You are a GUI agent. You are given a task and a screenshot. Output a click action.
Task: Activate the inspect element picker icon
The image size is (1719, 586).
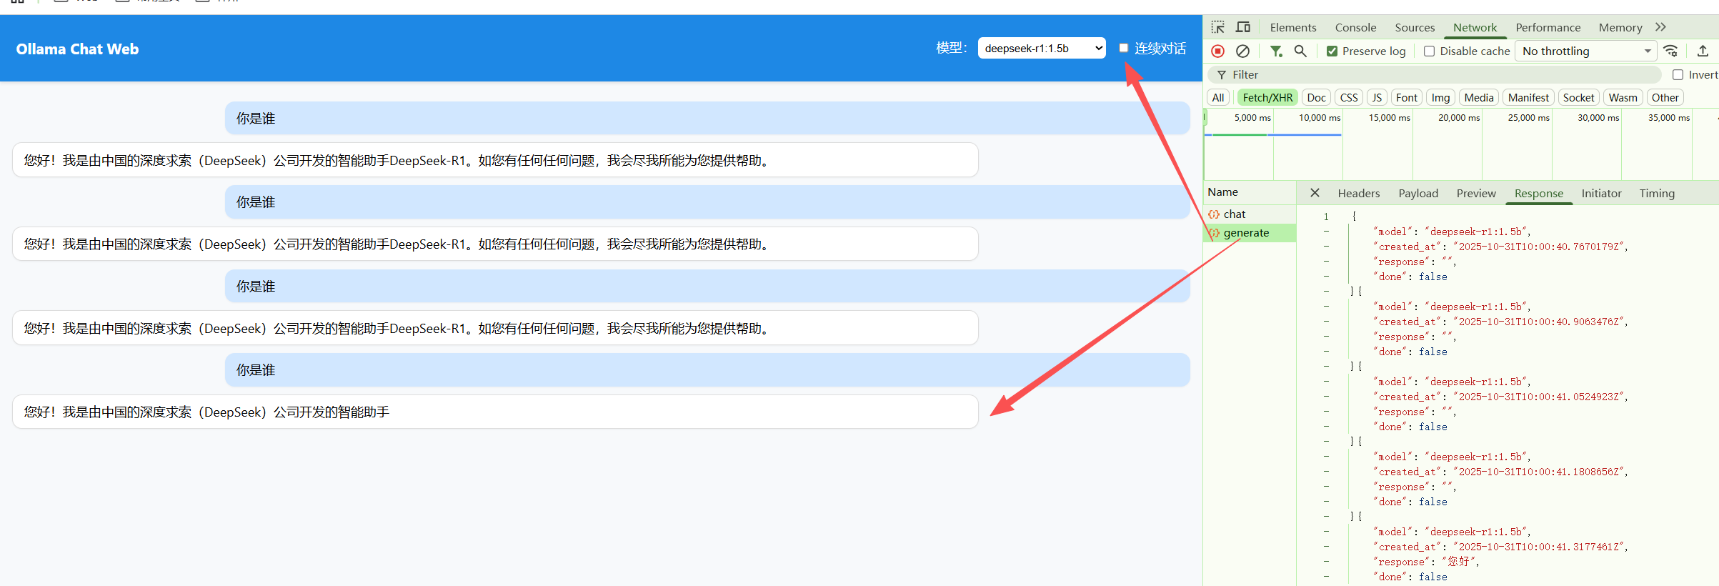click(1218, 27)
